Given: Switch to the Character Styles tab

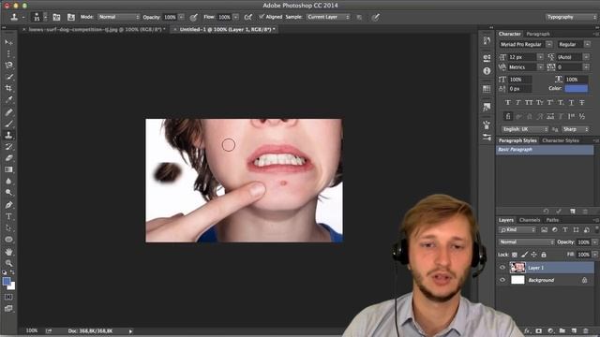Looking at the screenshot, I should click(561, 140).
